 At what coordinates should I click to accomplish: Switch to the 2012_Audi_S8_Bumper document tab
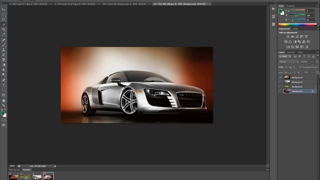click(x=124, y=4)
